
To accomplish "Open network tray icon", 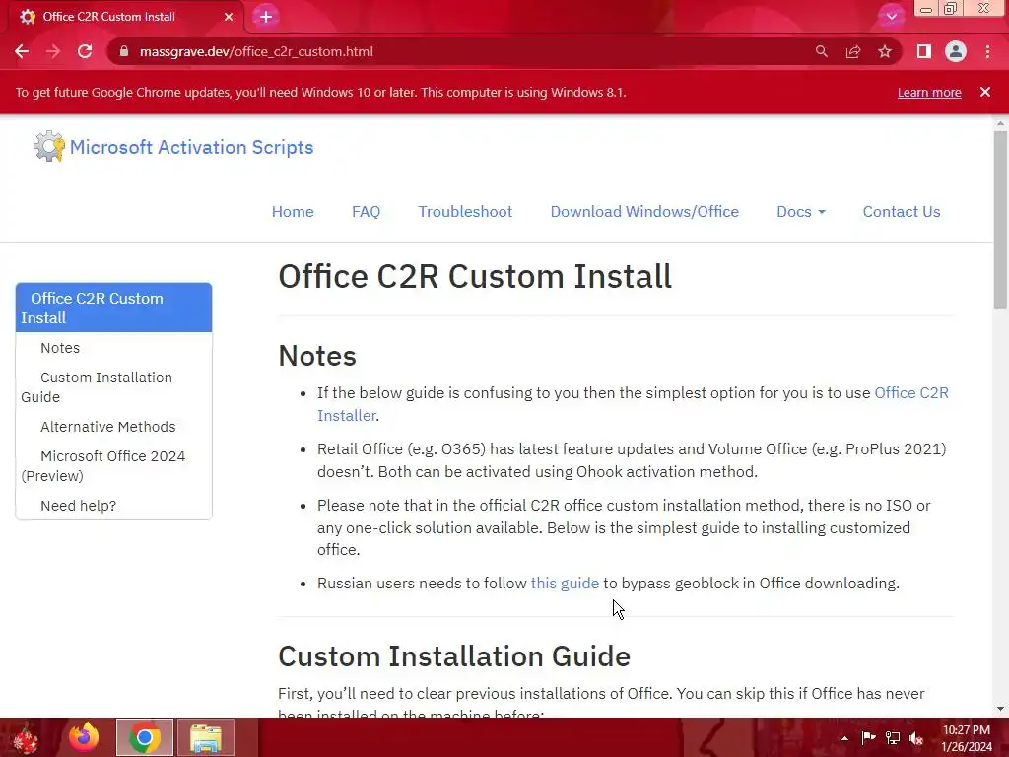I will point(893,738).
